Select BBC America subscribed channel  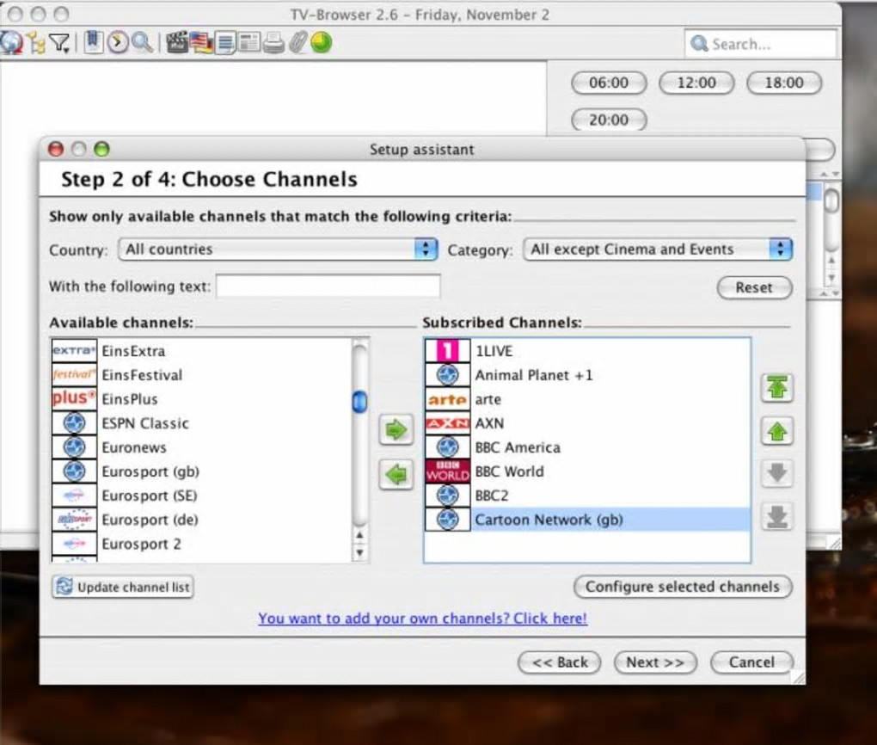click(x=587, y=447)
